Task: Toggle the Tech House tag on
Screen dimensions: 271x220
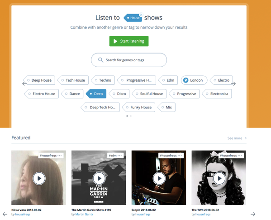Action: point(73,80)
